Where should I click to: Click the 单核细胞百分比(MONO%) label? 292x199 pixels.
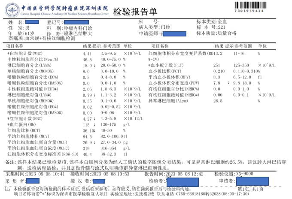pyautogui.click(x=30, y=71)
